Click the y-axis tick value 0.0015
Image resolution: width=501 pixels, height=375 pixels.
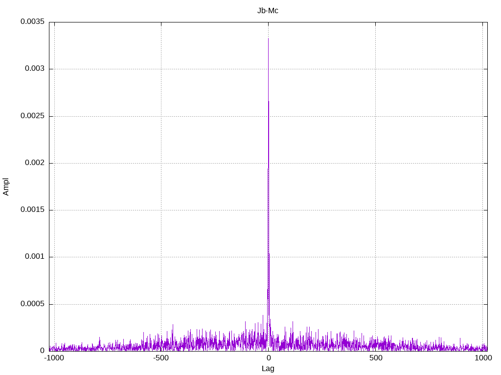click(33, 209)
